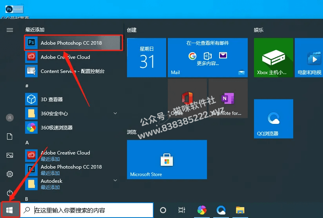This screenshot has height=218, width=323.
Task: Click the 最近添加 section header
Action: 35,30
